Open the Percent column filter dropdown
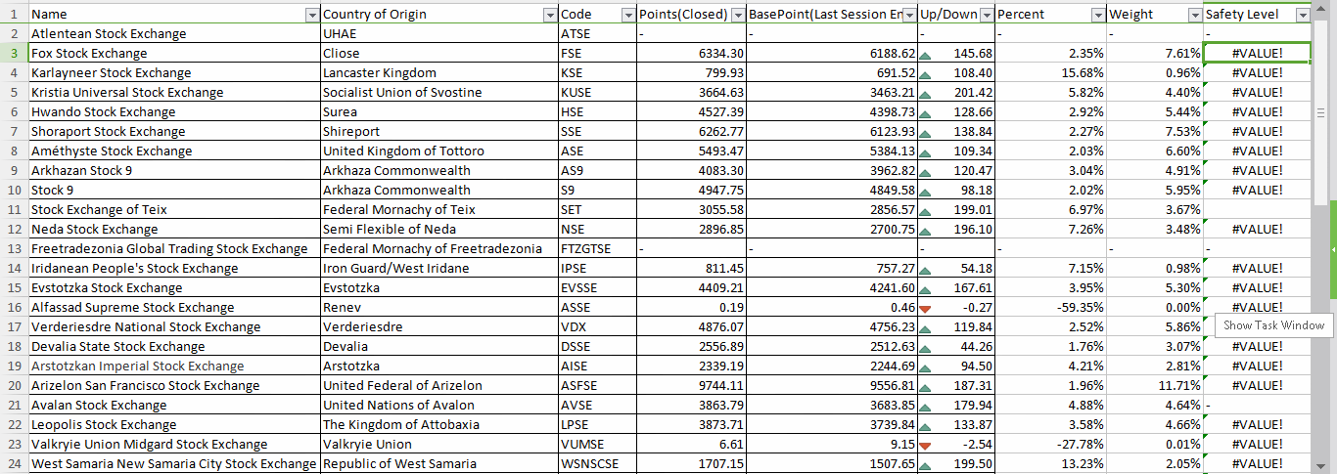Screen dimensions: 1337x474 [1098, 15]
